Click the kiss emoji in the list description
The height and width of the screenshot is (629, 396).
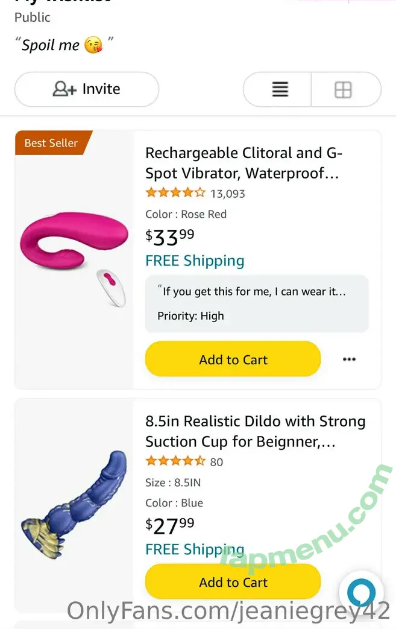tap(93, 45)
